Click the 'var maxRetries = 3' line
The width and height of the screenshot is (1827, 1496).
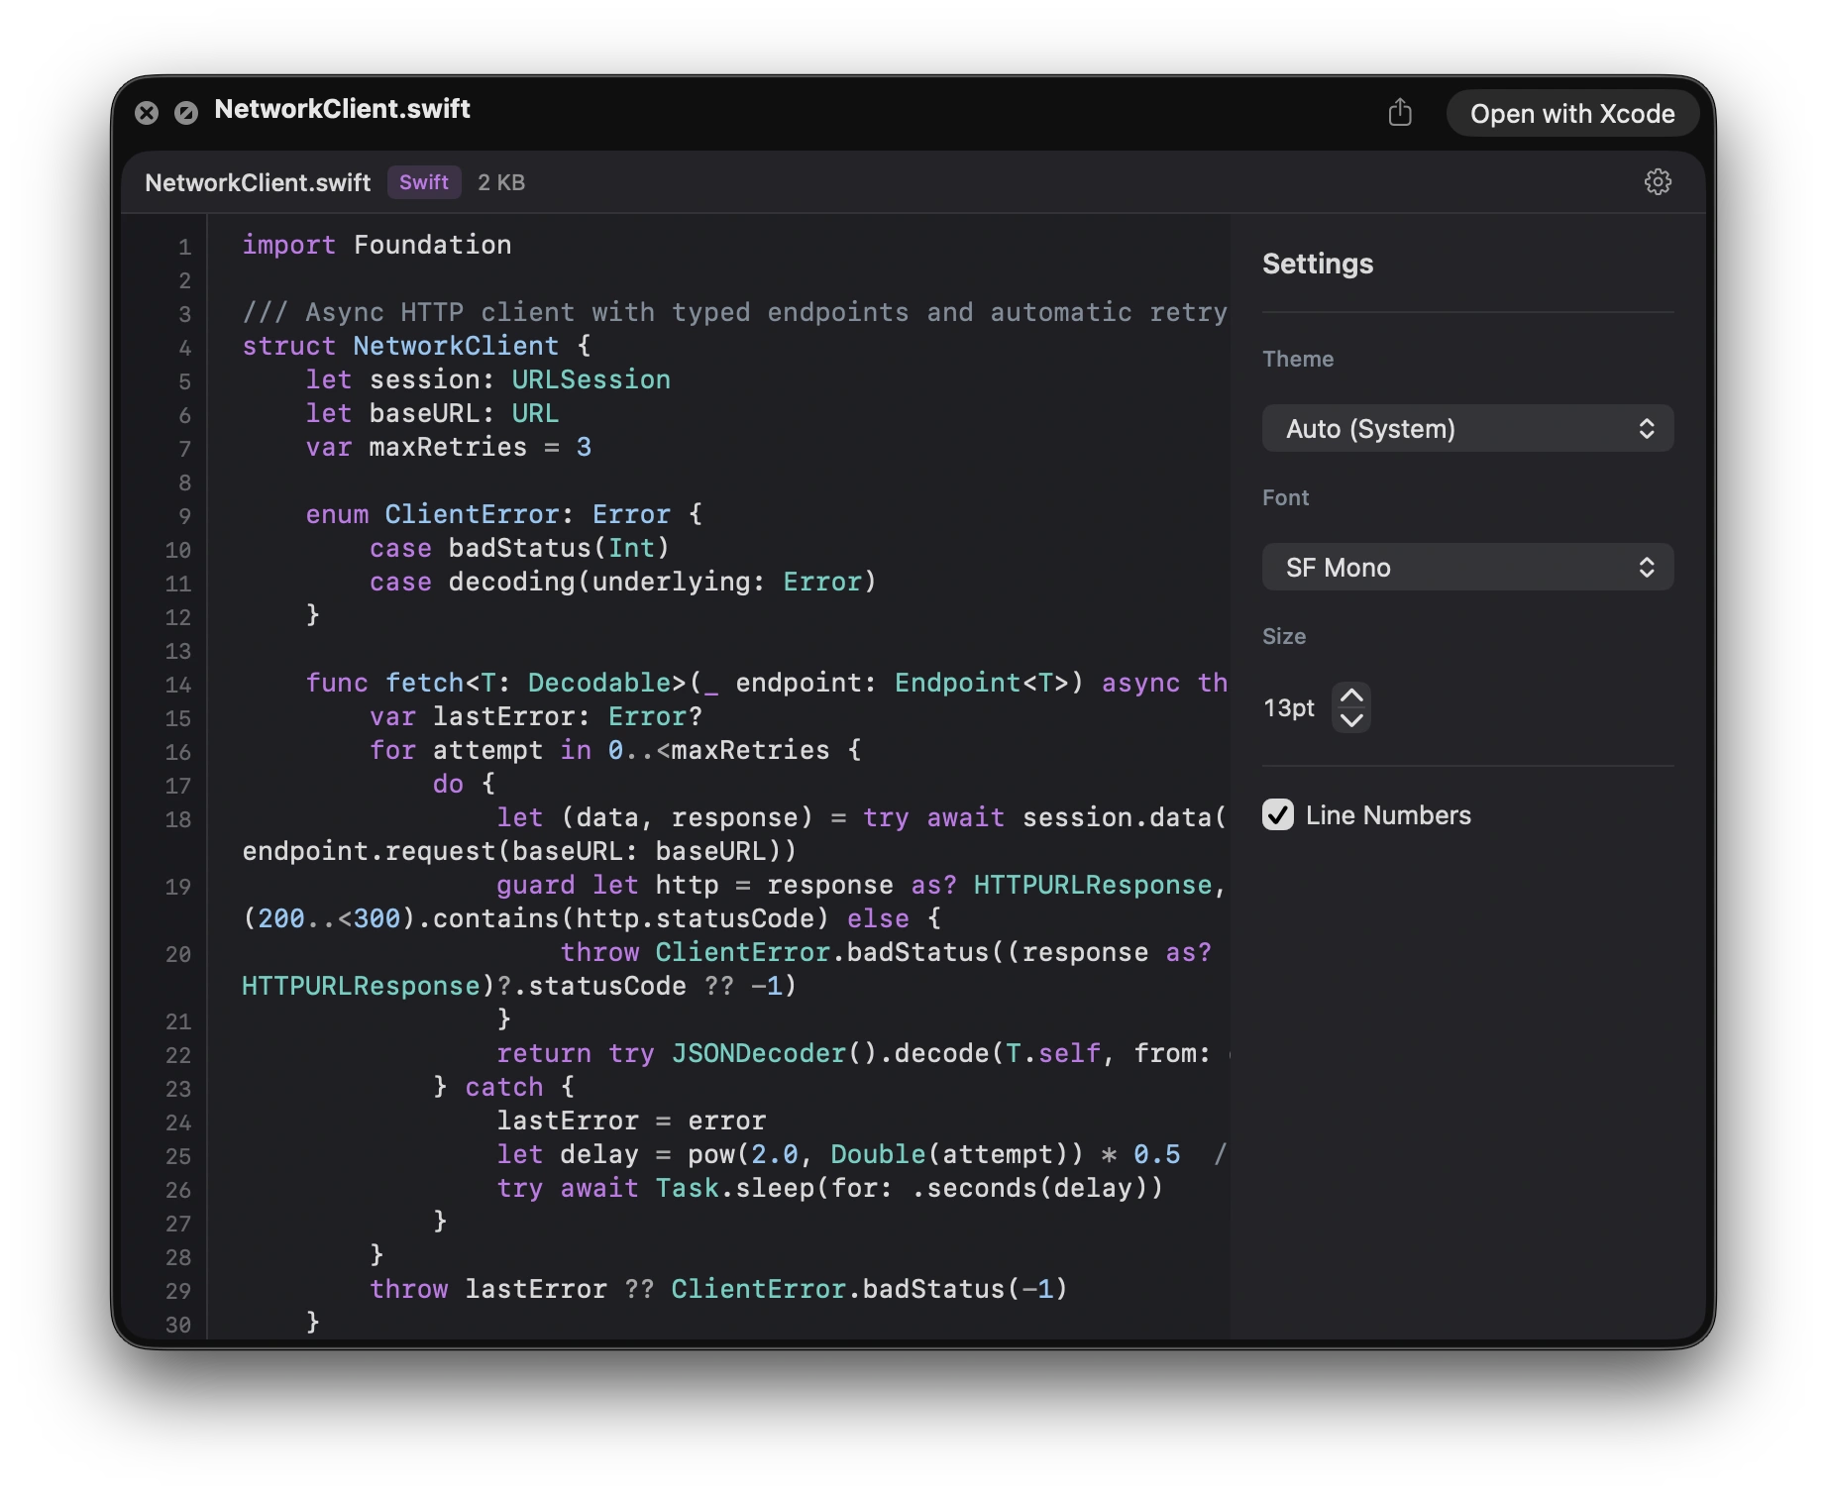click(x=448, y=447)
